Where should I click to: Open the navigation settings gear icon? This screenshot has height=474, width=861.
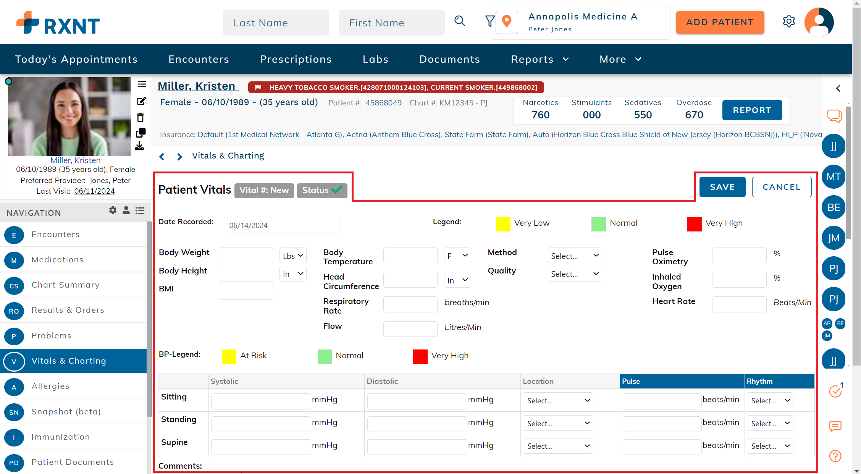pos(113,210)
